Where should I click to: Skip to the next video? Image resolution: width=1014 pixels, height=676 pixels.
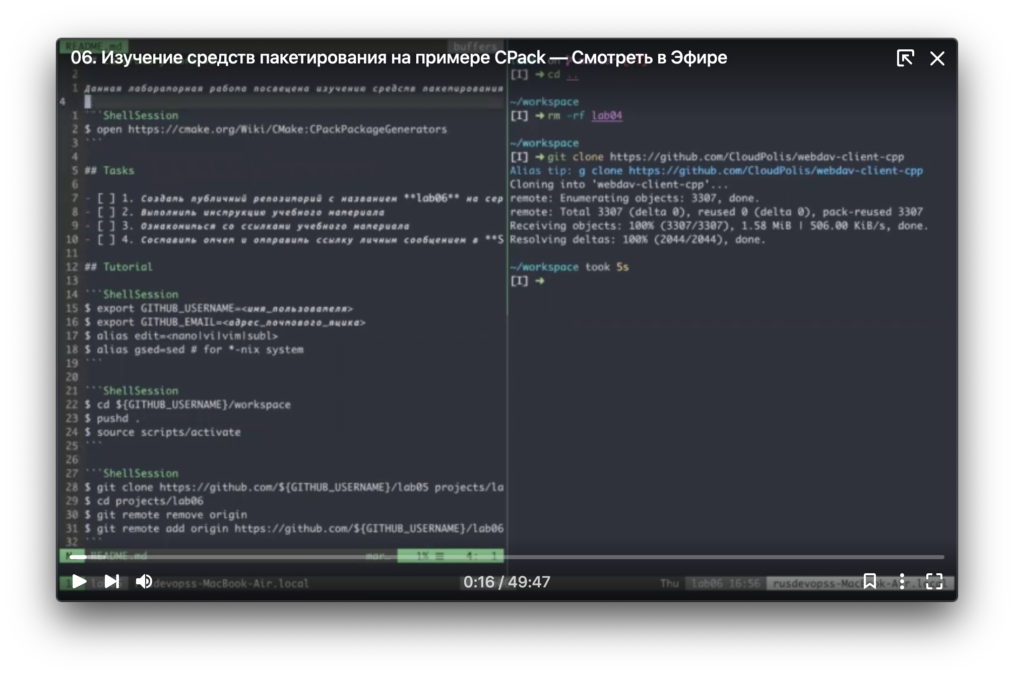(x=111, y=581)
